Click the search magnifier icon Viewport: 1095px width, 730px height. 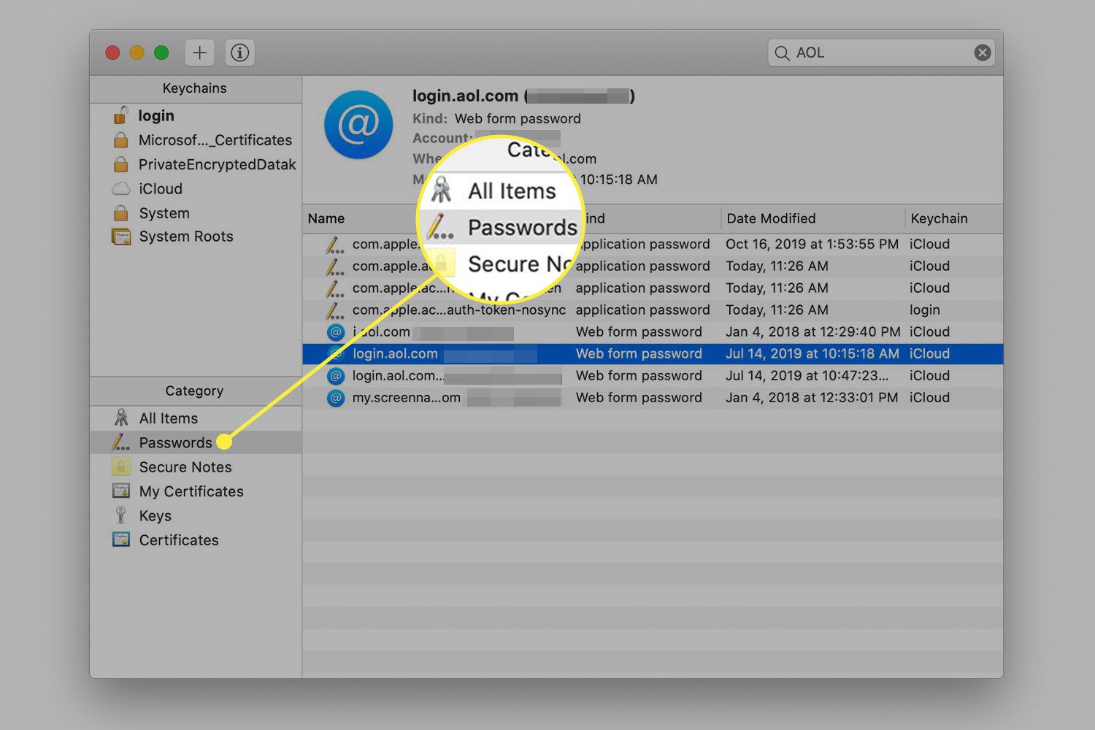782,53
